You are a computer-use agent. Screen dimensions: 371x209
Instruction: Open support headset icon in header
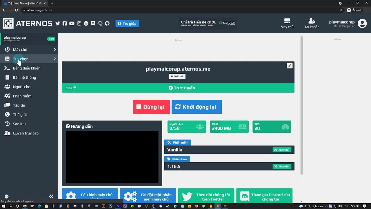[100, 24]
